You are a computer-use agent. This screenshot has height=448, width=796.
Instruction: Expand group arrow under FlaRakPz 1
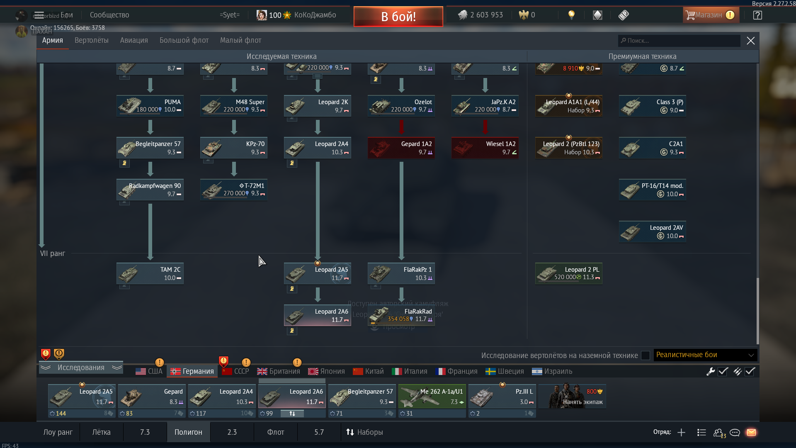[x=376, y=286]
